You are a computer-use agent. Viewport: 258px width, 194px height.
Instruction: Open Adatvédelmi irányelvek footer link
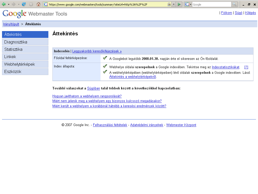pos(147,125)
